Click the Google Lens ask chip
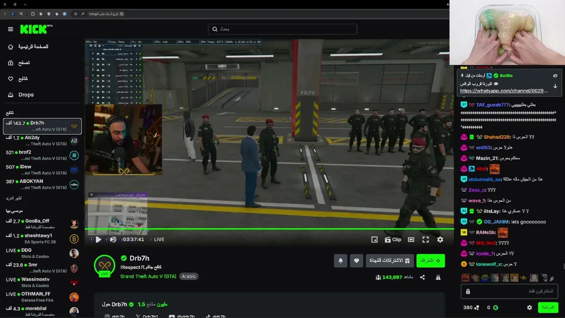 (106, 14)
